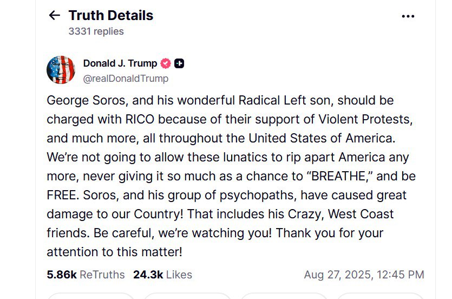Click the leftmost rounded action button at bottom
Screen dimensions: 452x299
click(x=90, y=296)
